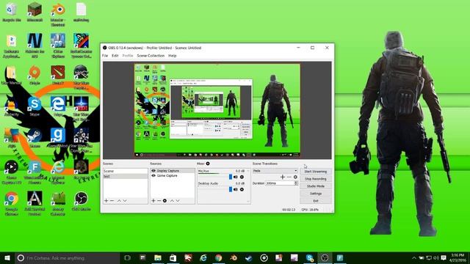Image resolution: width=470 pixels, height=264 pixels.
Task: Click Start Streaming button
Action: coord(316,172)
